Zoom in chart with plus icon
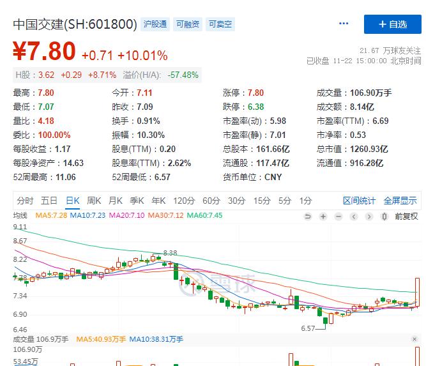Image resolution: width=426 pixels, height=366 pixels. 323,217
